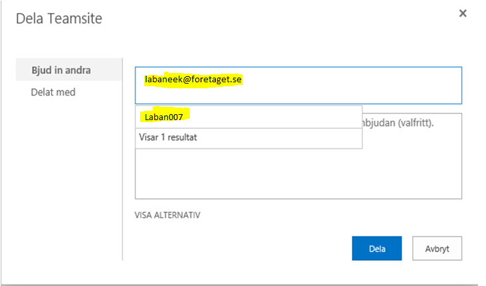This screenshot has width=486, height=286.
Task: Click the blue Dela button
Action: [376, 248]
